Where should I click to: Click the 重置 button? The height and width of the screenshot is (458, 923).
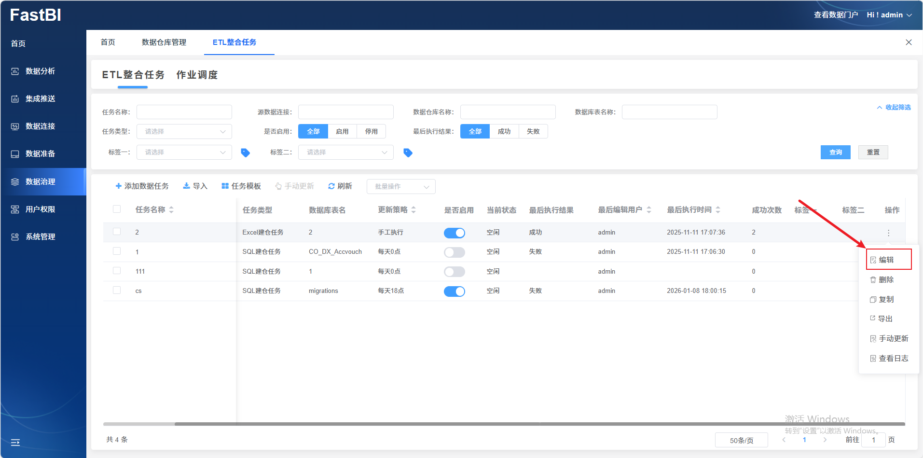[x=873, y=152]
